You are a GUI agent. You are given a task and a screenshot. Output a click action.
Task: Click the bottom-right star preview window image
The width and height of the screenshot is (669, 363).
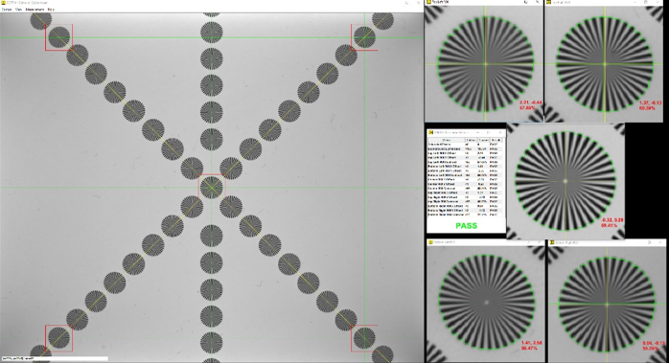pos(607,304)
